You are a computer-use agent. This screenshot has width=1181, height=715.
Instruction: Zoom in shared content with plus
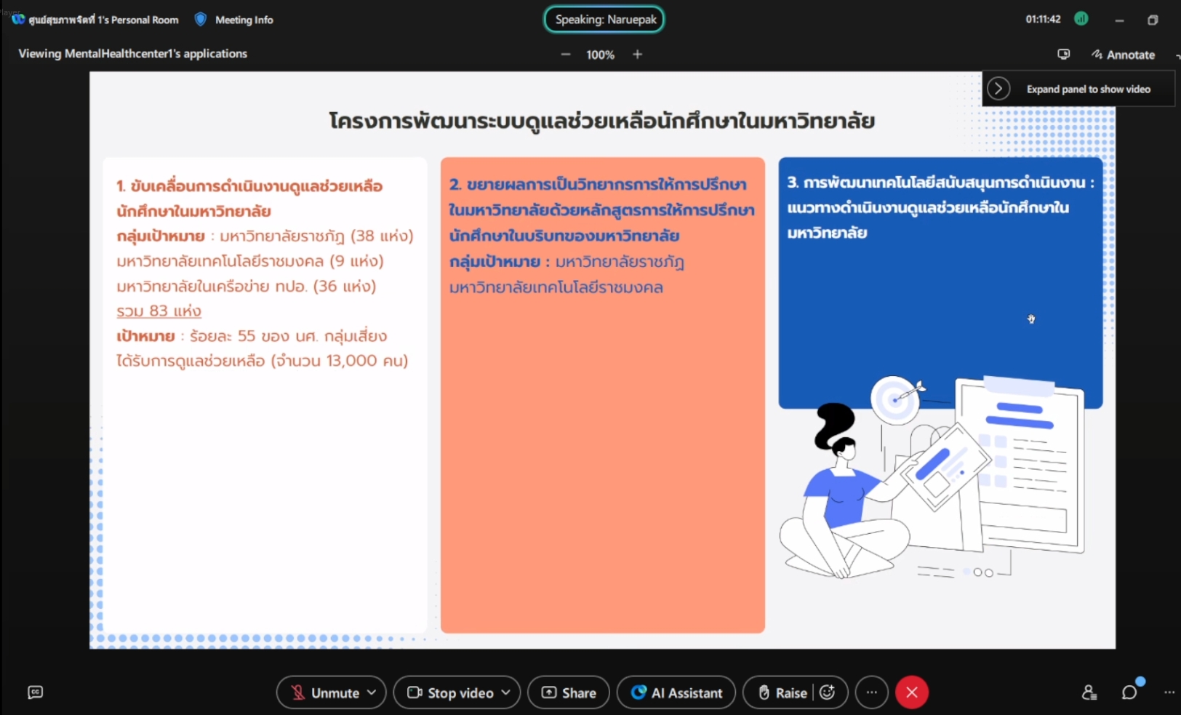pos(637,55)
